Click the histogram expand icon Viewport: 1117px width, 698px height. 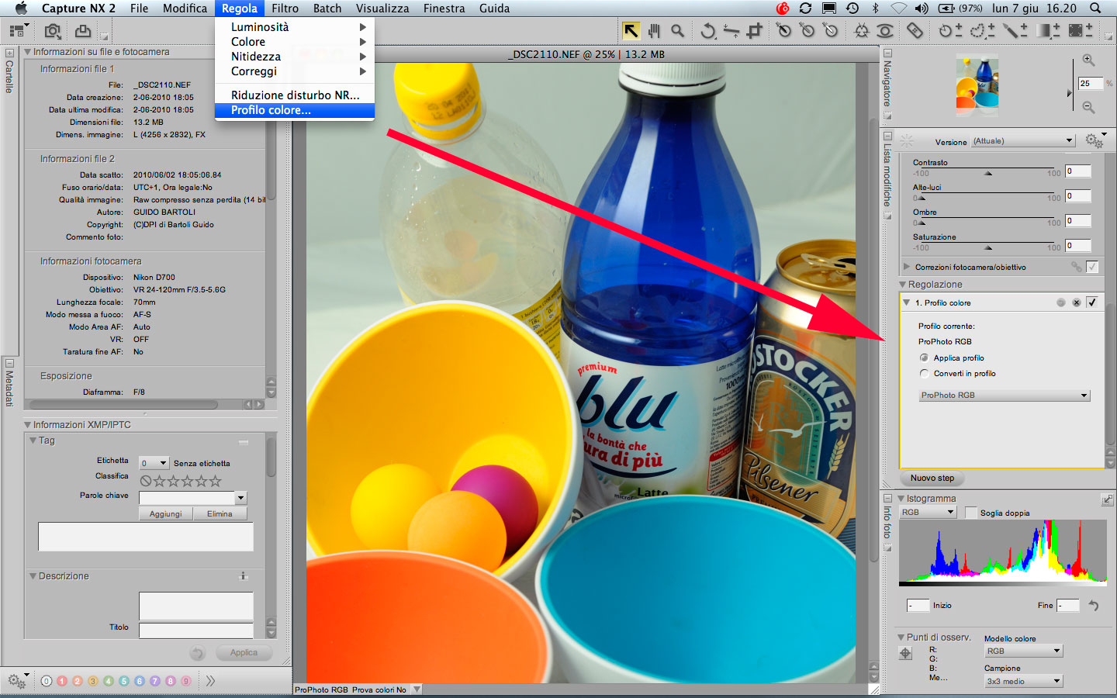(x=1107, y=499)
